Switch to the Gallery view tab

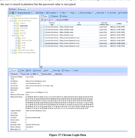click(x=64, y=16)
